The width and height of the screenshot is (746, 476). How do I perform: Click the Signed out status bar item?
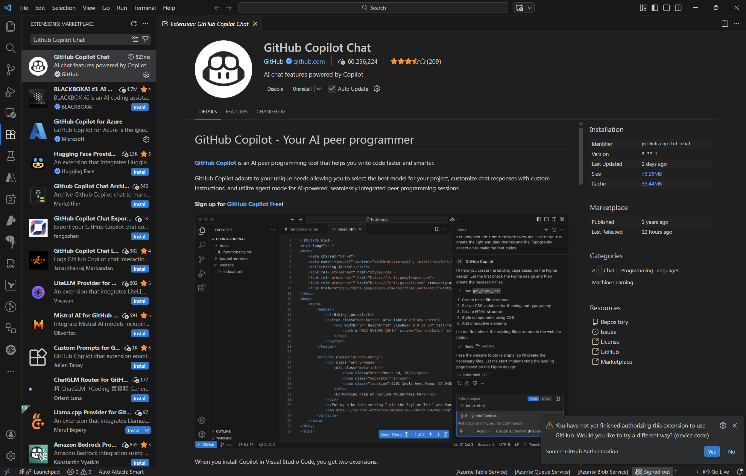(x=652, y=472)
